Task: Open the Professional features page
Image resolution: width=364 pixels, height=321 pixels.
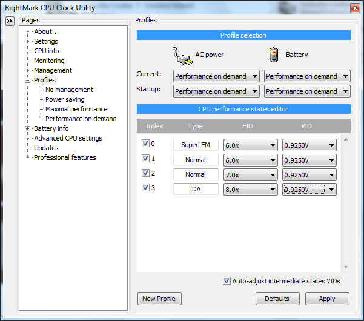Action: 65,157
